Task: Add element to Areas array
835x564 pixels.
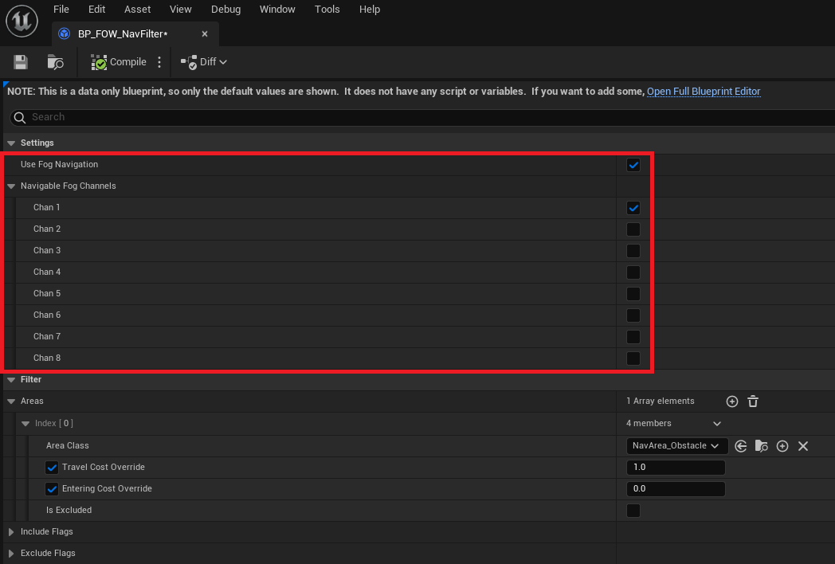Action: coord(732,401)
